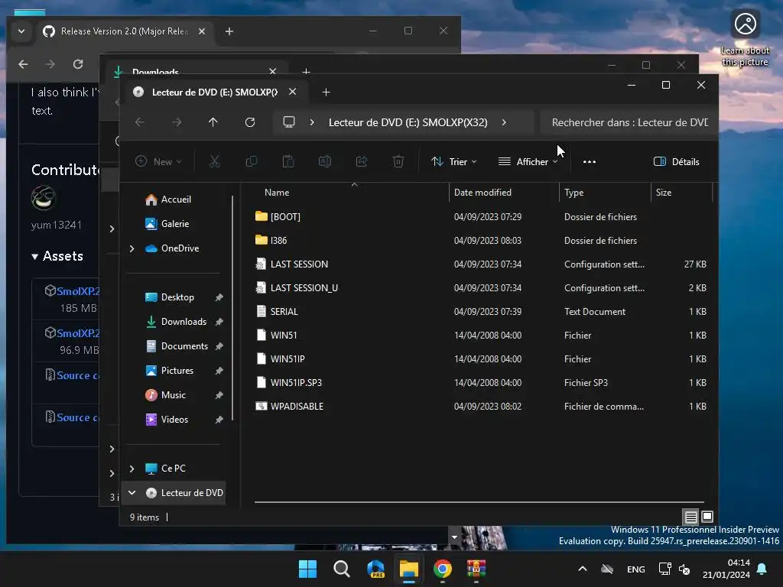The height and width of the screenshot is (587, 783).
Task: Open WinRAR from taskbar
Action: 476,569
